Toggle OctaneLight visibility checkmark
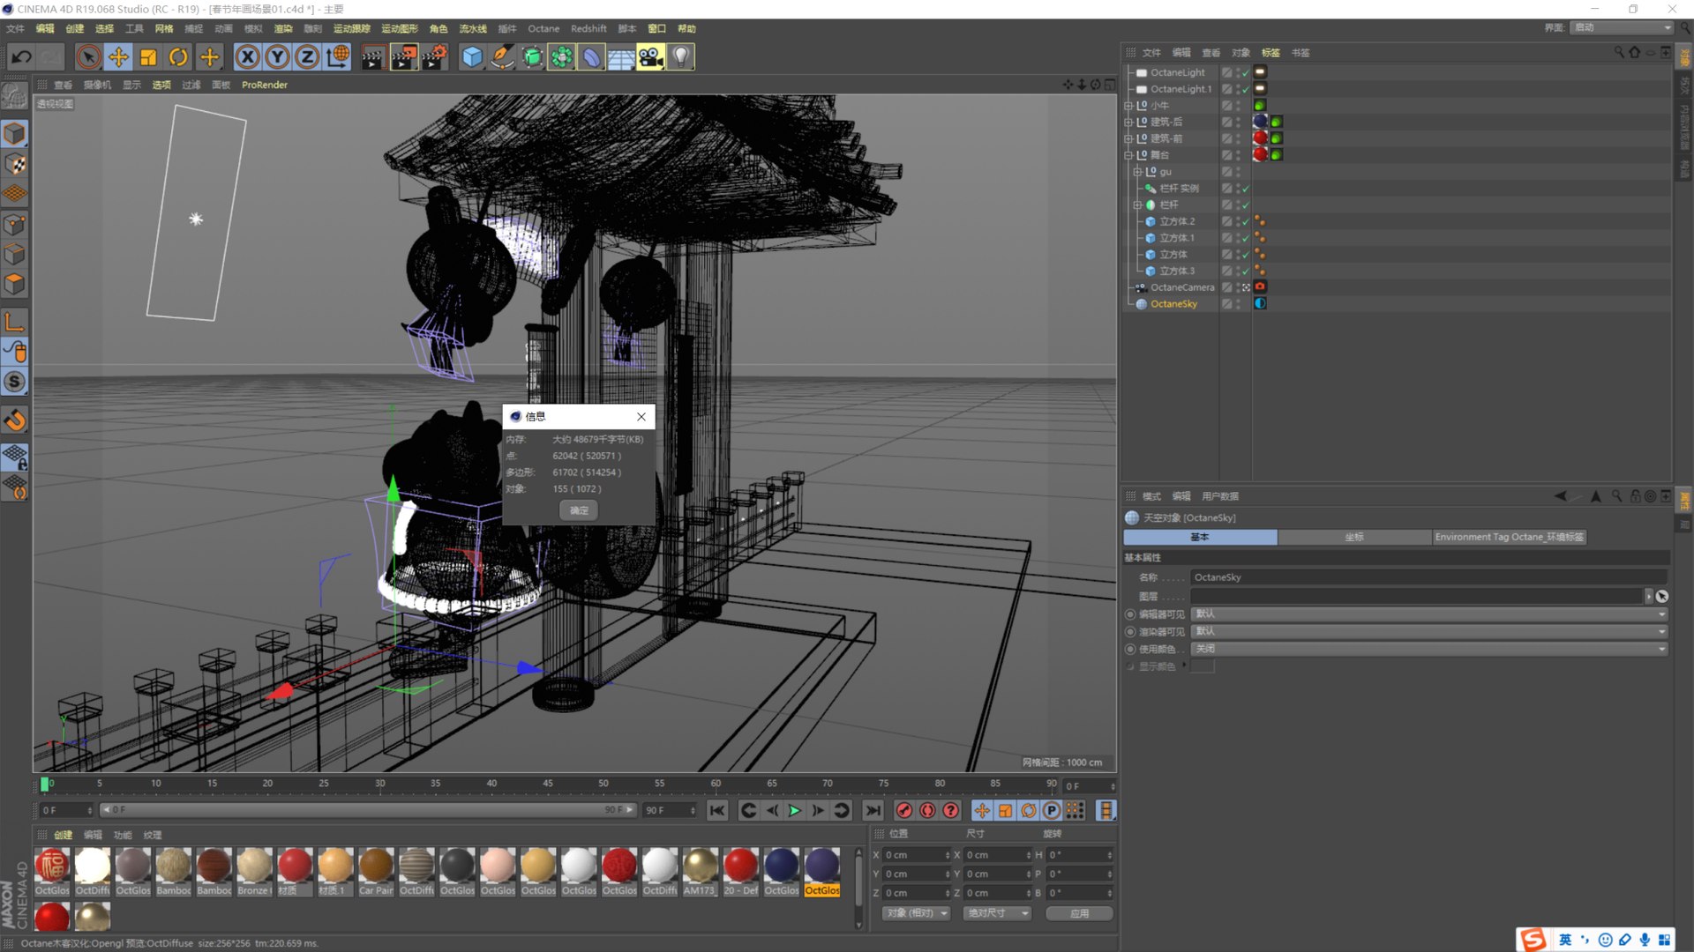This screenshot has width=1694, height=952. click(1245, 72)
